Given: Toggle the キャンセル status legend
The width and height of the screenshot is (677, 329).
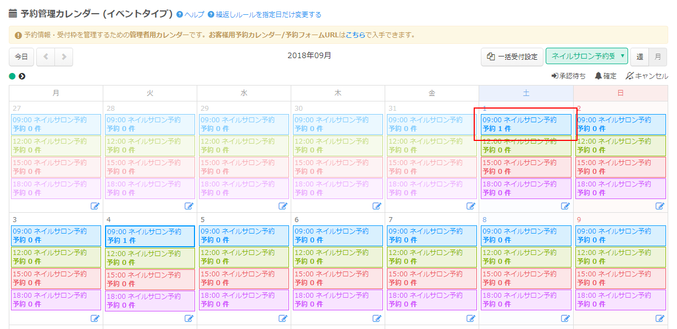Looking at the screenshot, I should click(x=647, y=76).
